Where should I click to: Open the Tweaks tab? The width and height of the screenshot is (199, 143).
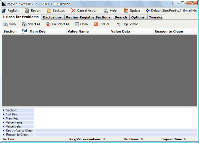coord(156,17)
